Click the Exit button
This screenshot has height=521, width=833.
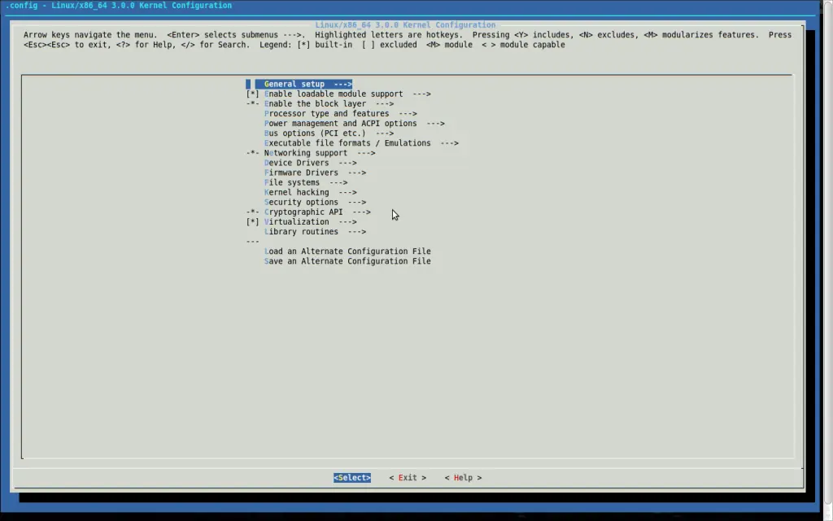[408, 478]
